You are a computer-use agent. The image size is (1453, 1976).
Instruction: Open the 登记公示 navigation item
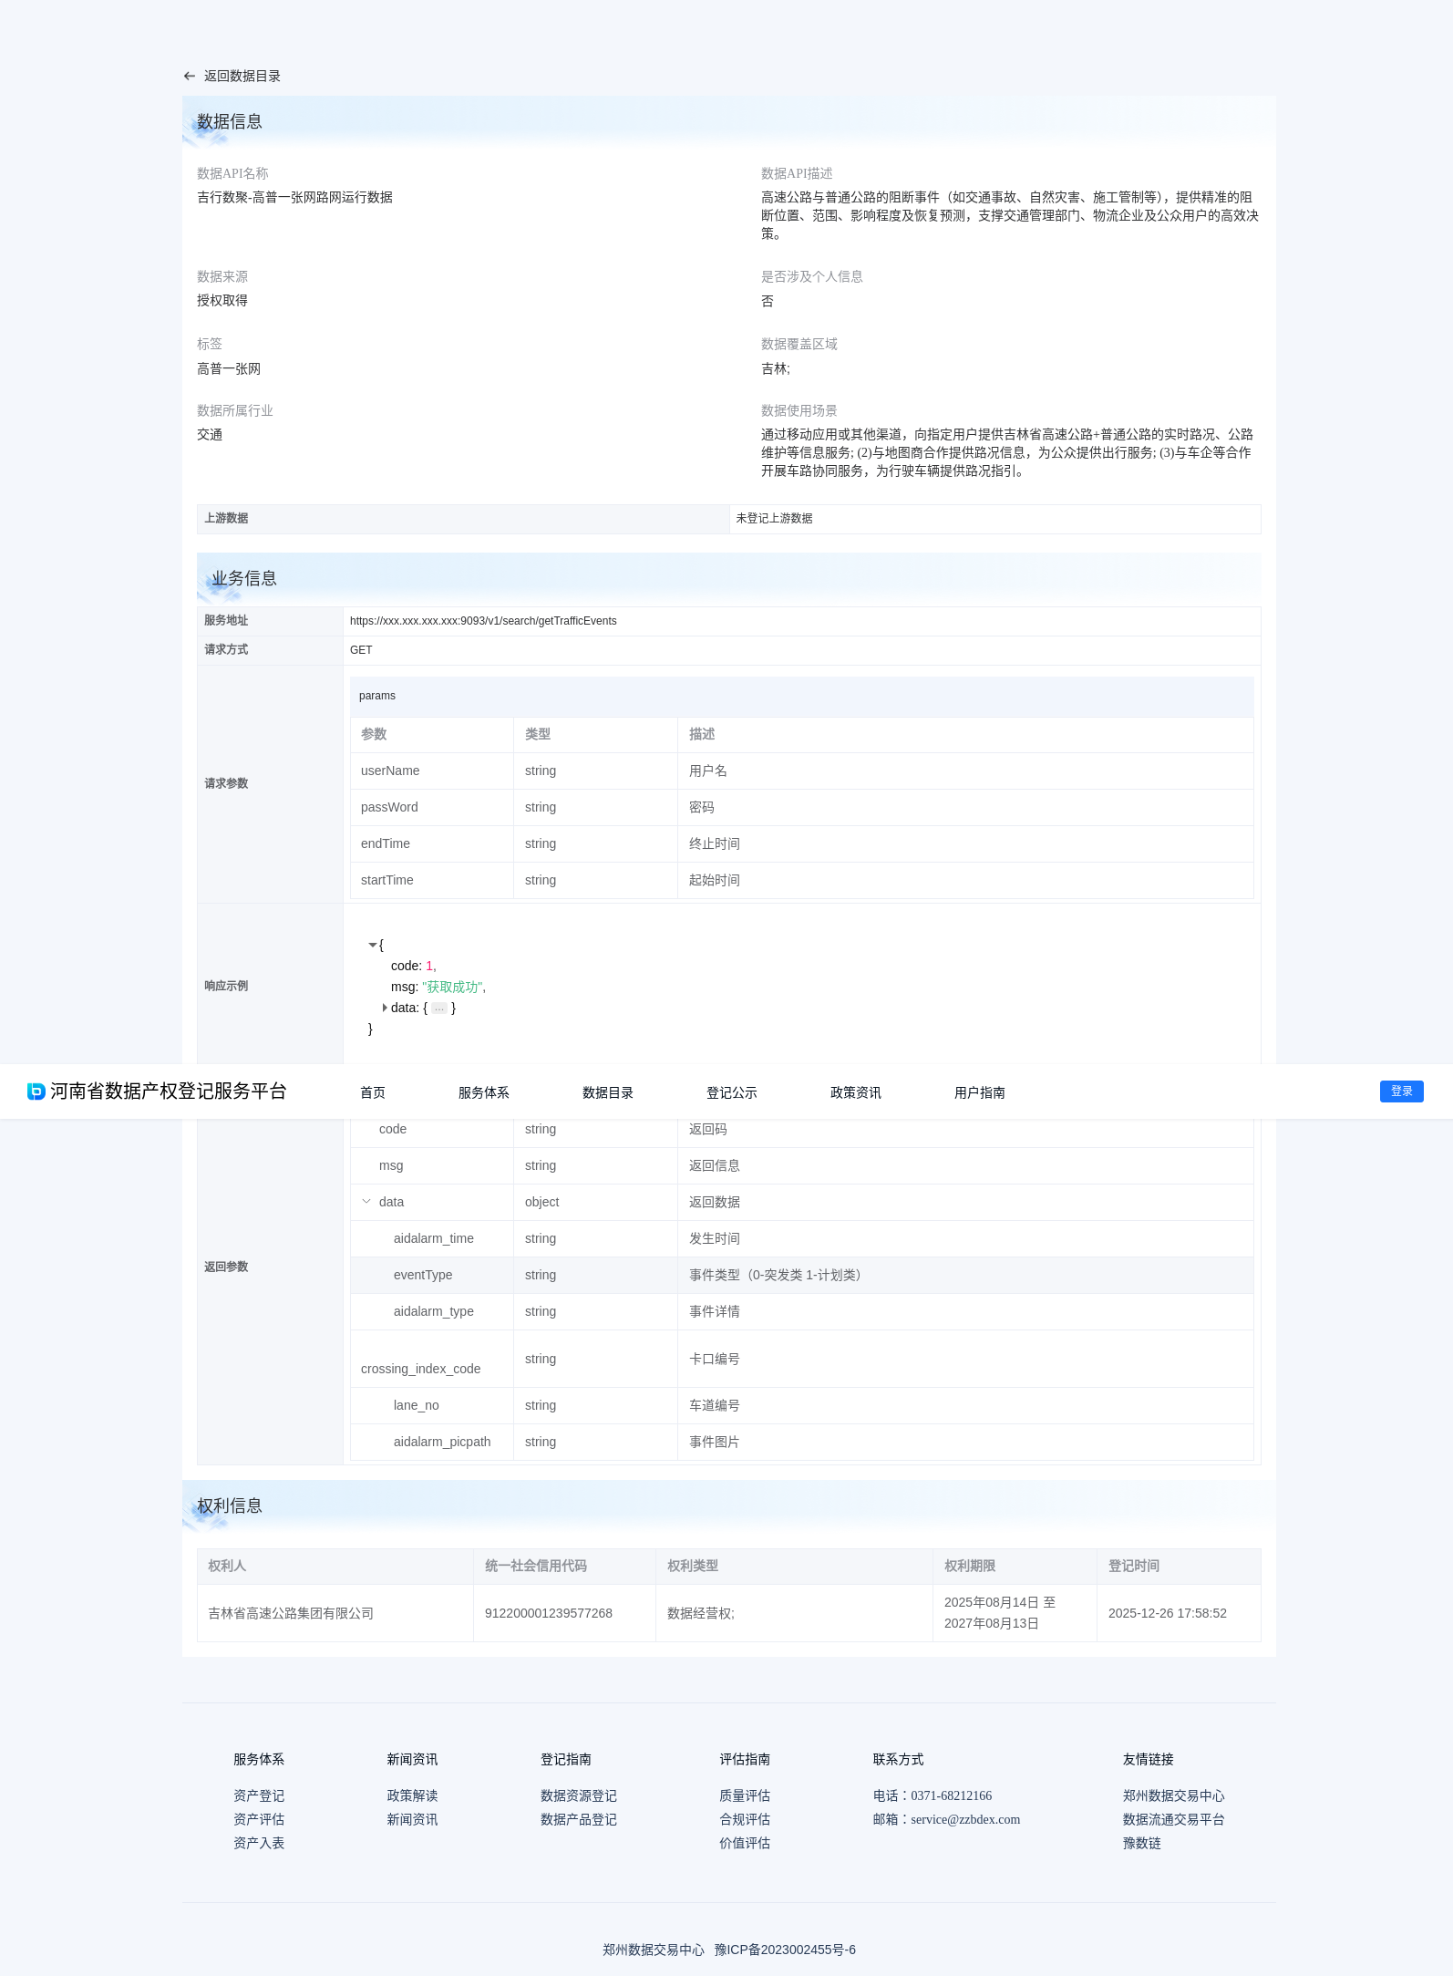(x=732, y=1092)
